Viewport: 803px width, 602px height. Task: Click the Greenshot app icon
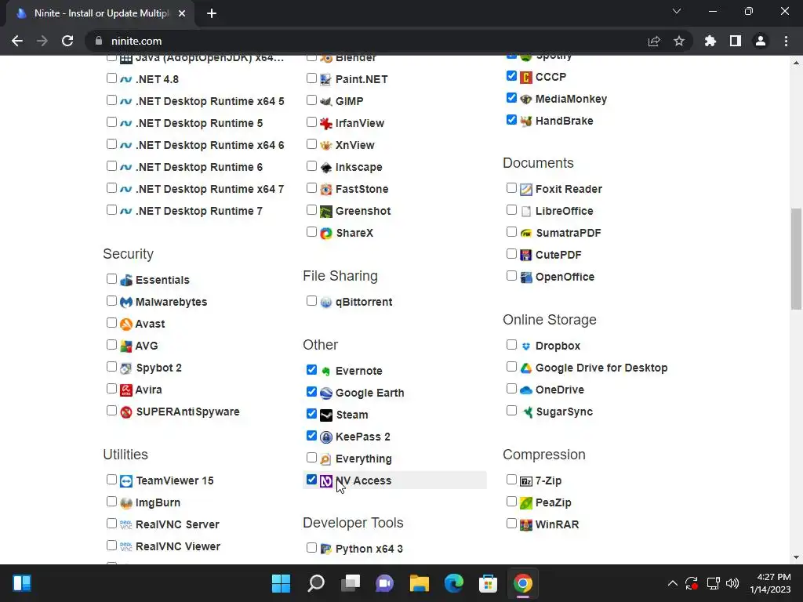325,212
